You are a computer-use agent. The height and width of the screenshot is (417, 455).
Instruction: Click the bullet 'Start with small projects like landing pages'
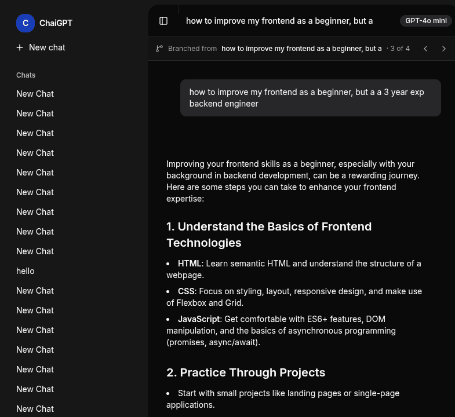click(x=283, y=399)
